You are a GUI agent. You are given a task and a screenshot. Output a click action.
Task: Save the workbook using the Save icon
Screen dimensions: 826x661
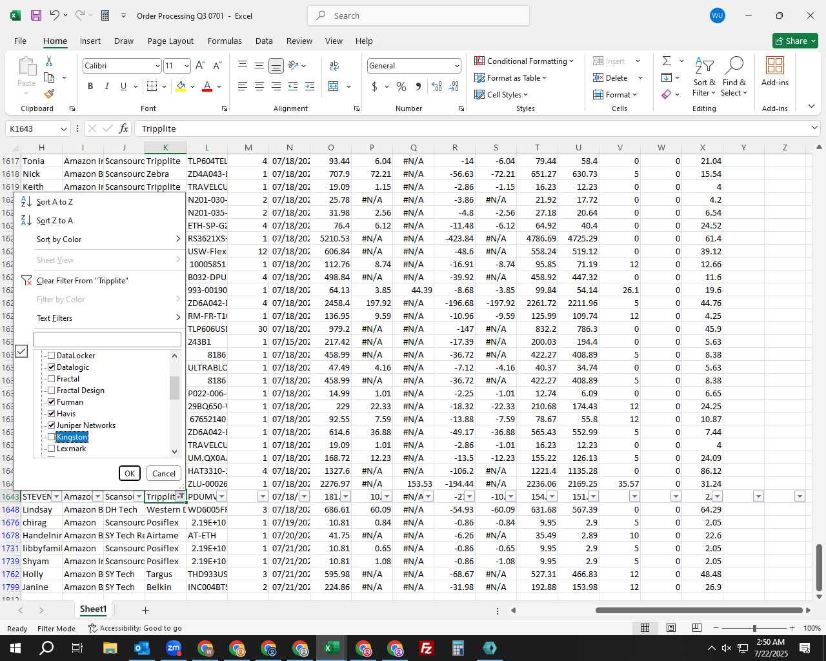36,15
